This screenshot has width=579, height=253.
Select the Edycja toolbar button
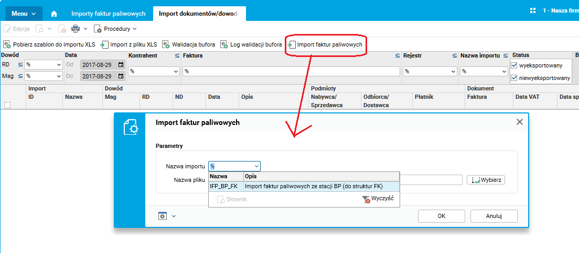coord(17,28)
